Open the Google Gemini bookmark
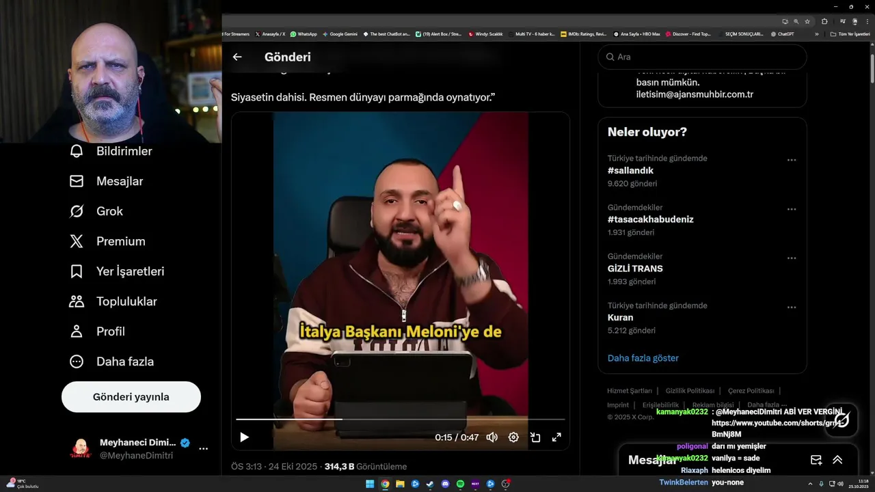This screenshot has height=492, width=875. [340, 33]
